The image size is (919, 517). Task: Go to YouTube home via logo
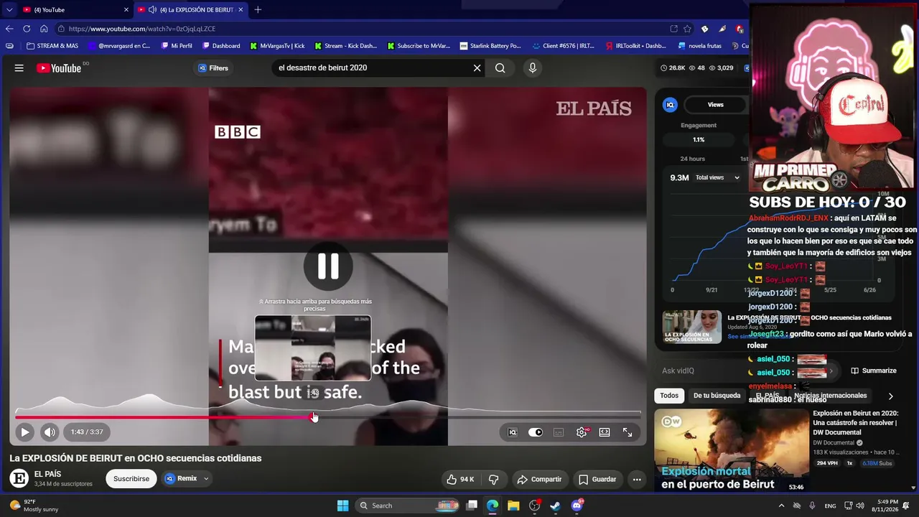click(x=59, y=68)
